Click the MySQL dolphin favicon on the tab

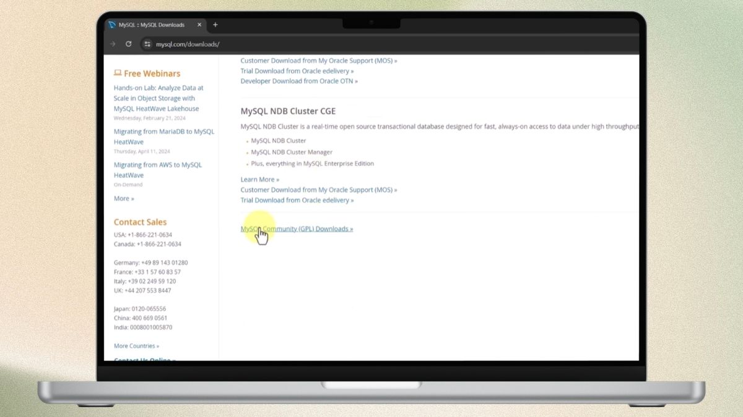(x=112, y=25)
